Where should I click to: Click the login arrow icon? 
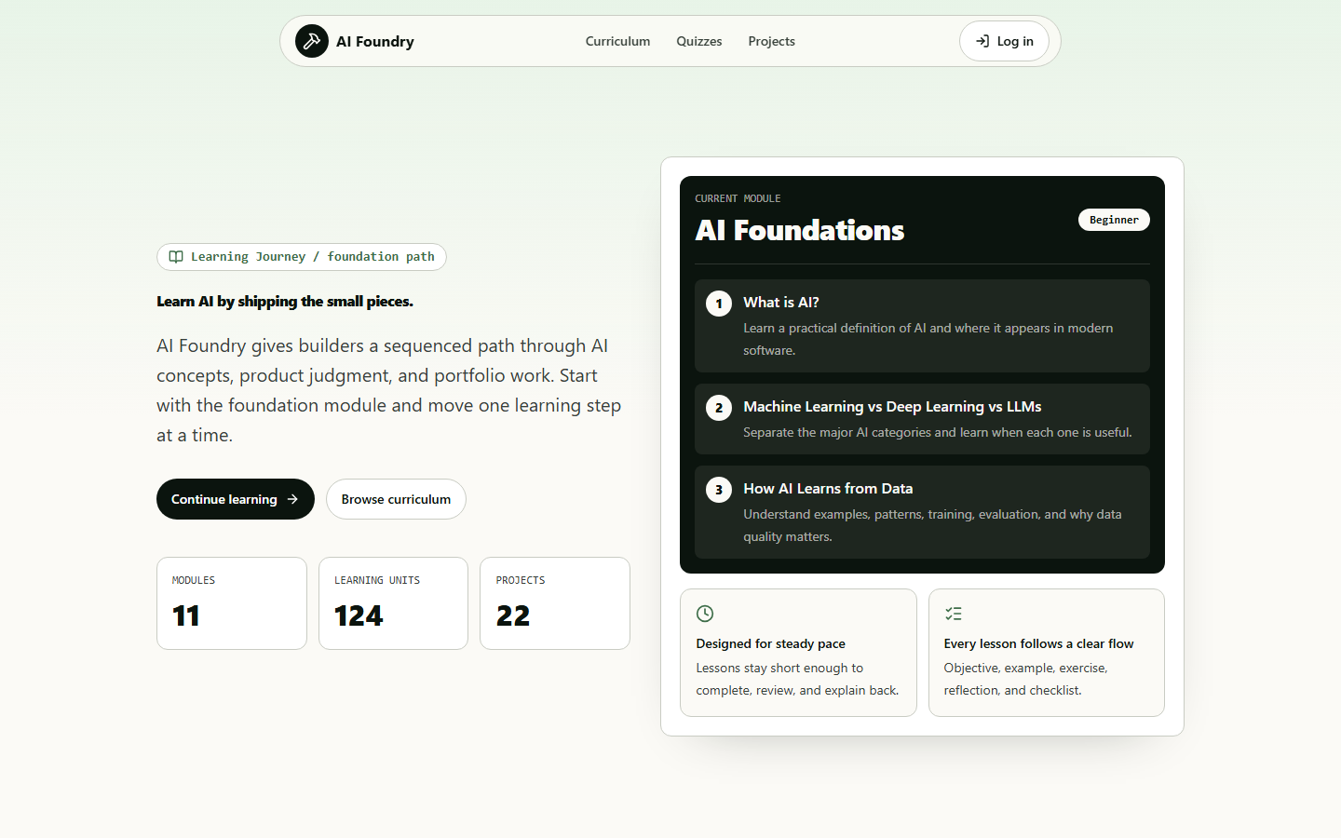(x=982, y=41)
